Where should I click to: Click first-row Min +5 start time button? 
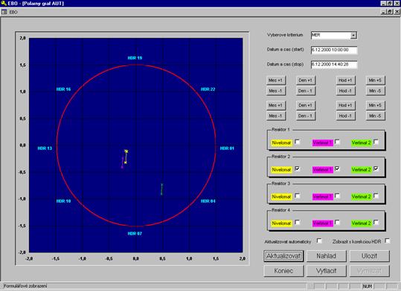click(x=375, y=80)
